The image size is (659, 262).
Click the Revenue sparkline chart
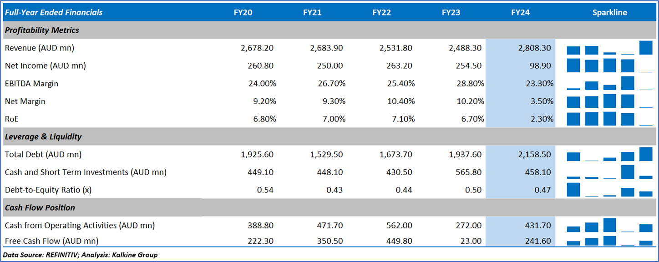(609, 48)
